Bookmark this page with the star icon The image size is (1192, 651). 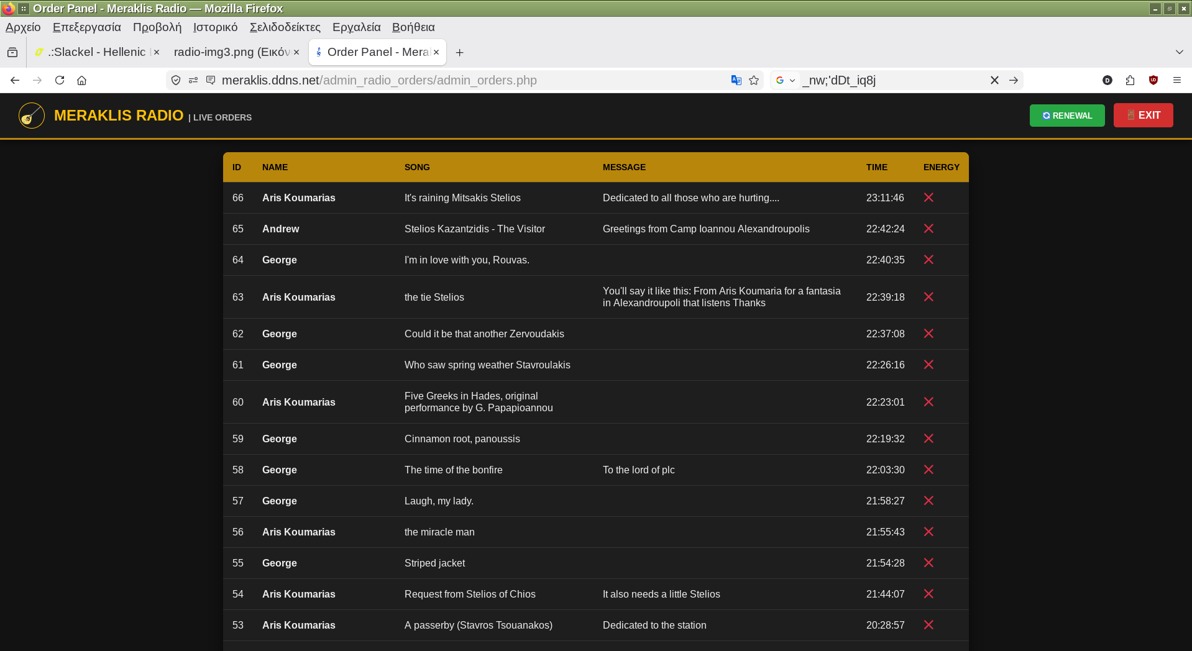coord(754,80)
